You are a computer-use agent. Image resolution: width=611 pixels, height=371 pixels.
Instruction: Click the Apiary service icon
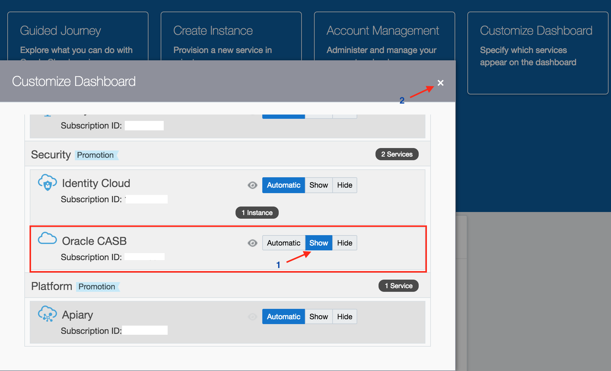pos(47,314)
